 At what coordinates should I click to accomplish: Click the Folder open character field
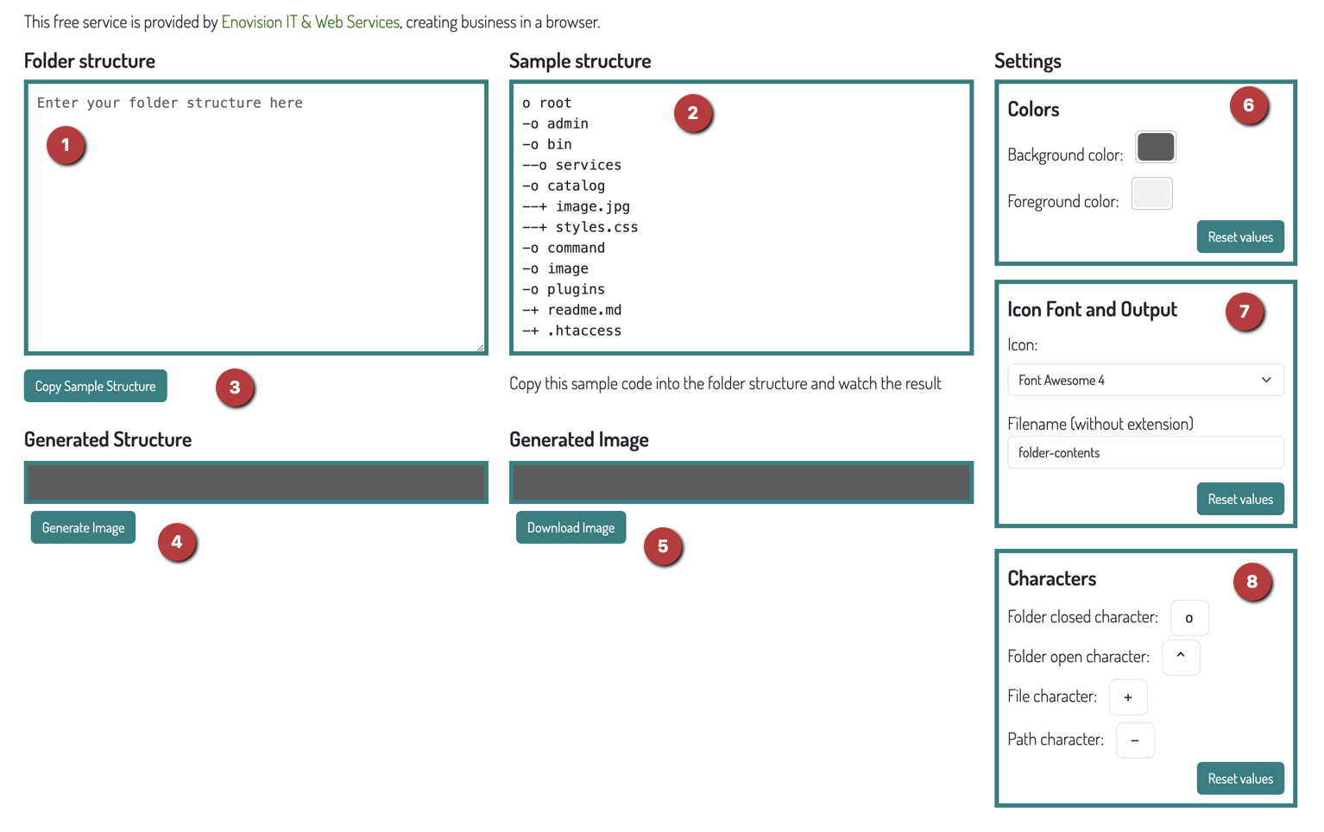pos(1181,657)
